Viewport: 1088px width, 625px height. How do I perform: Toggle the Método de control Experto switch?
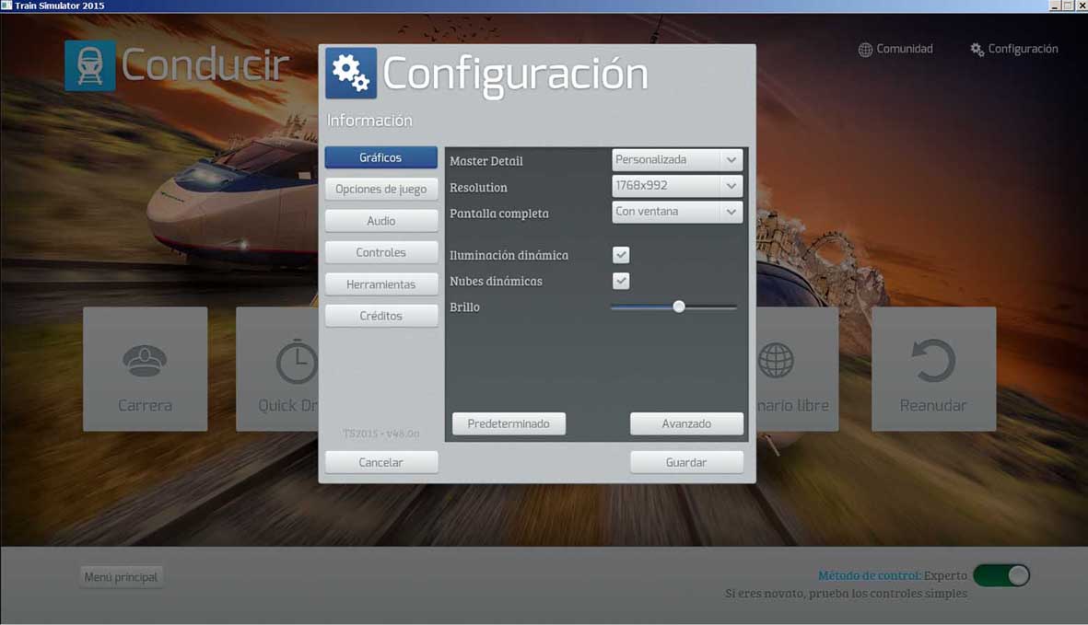tap(1001, 575)
